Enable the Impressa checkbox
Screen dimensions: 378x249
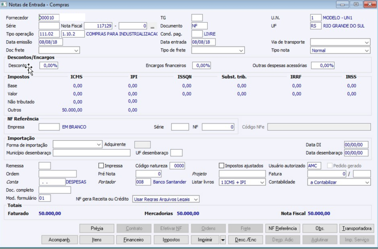(x=101, y=166)
